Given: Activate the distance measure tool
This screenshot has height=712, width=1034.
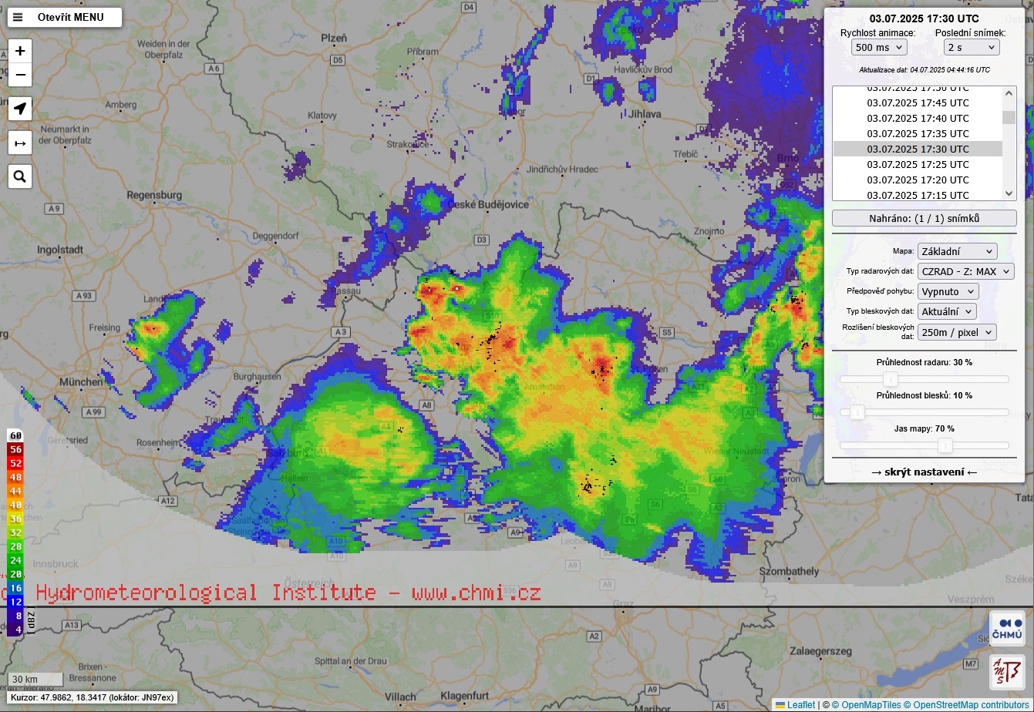Looking at the screenshot, I should [x=20, y=143].
